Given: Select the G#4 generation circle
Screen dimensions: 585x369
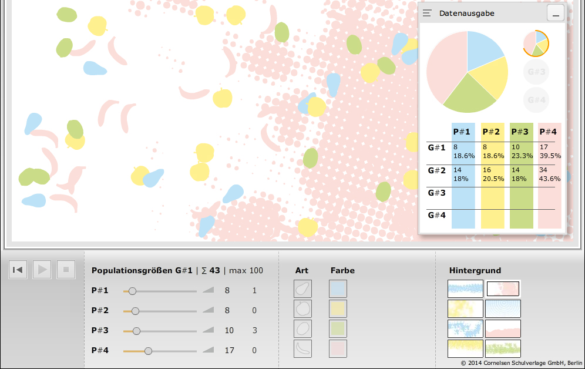Looking at the screenshot, I should coord(536,99).
